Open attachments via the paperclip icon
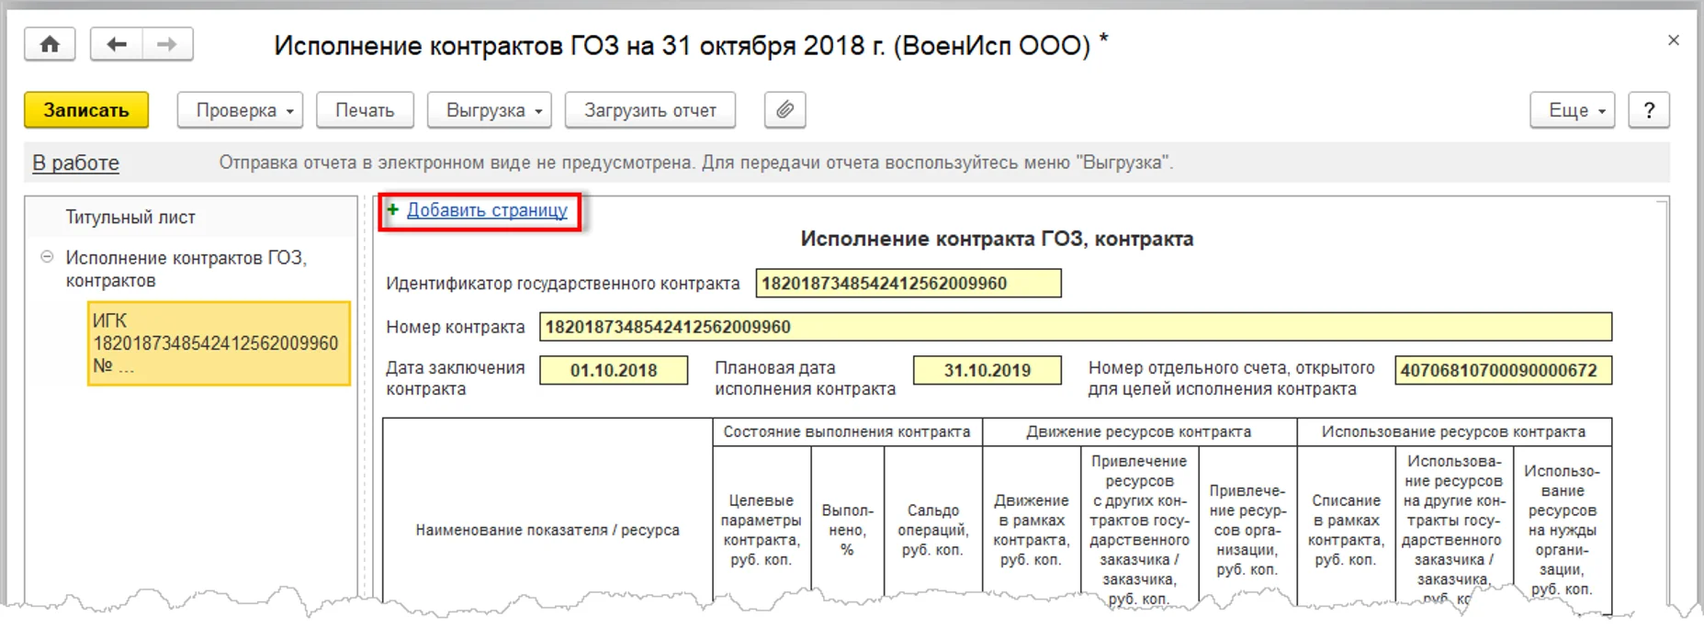The image size is (1704, 628). point(784,110)
